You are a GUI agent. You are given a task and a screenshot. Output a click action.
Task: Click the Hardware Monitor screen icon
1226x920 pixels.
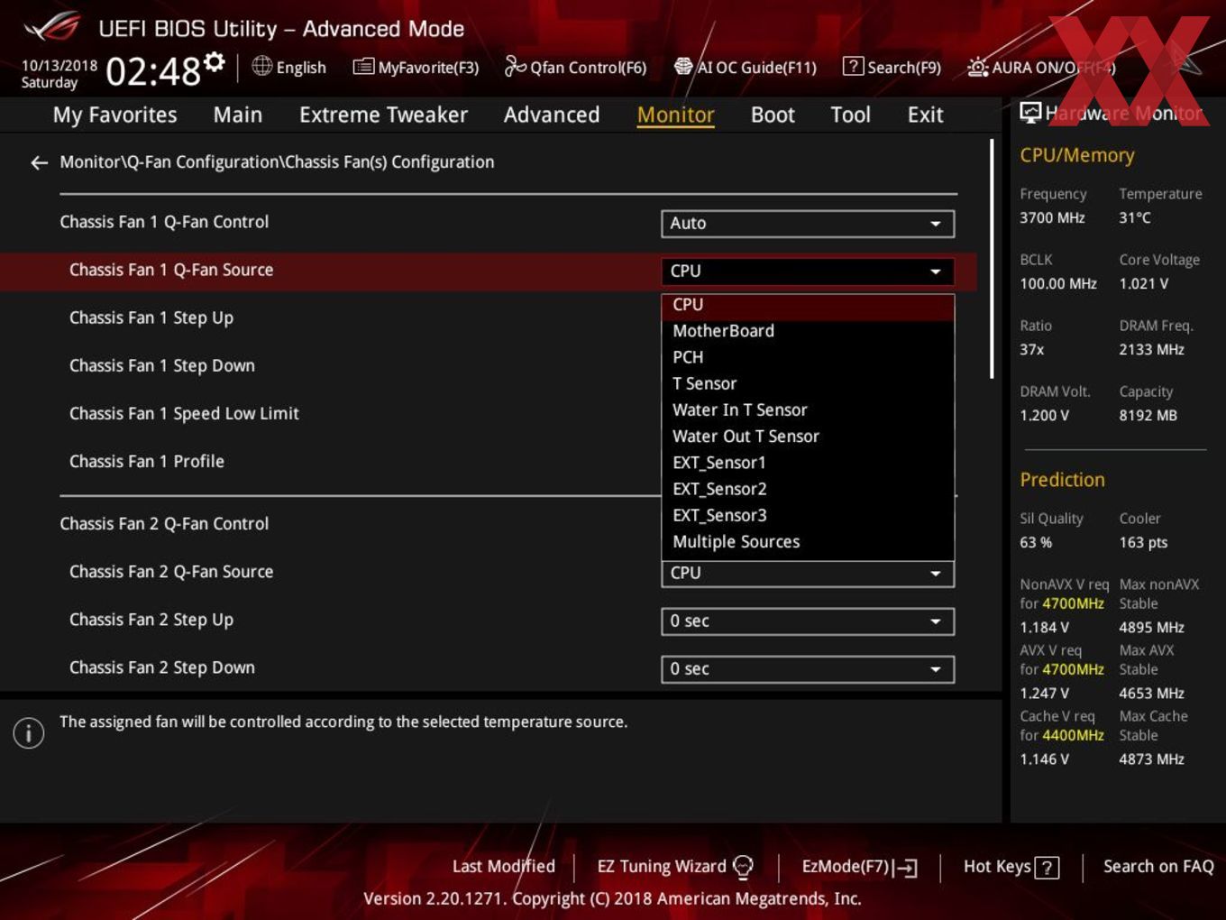1030,113
